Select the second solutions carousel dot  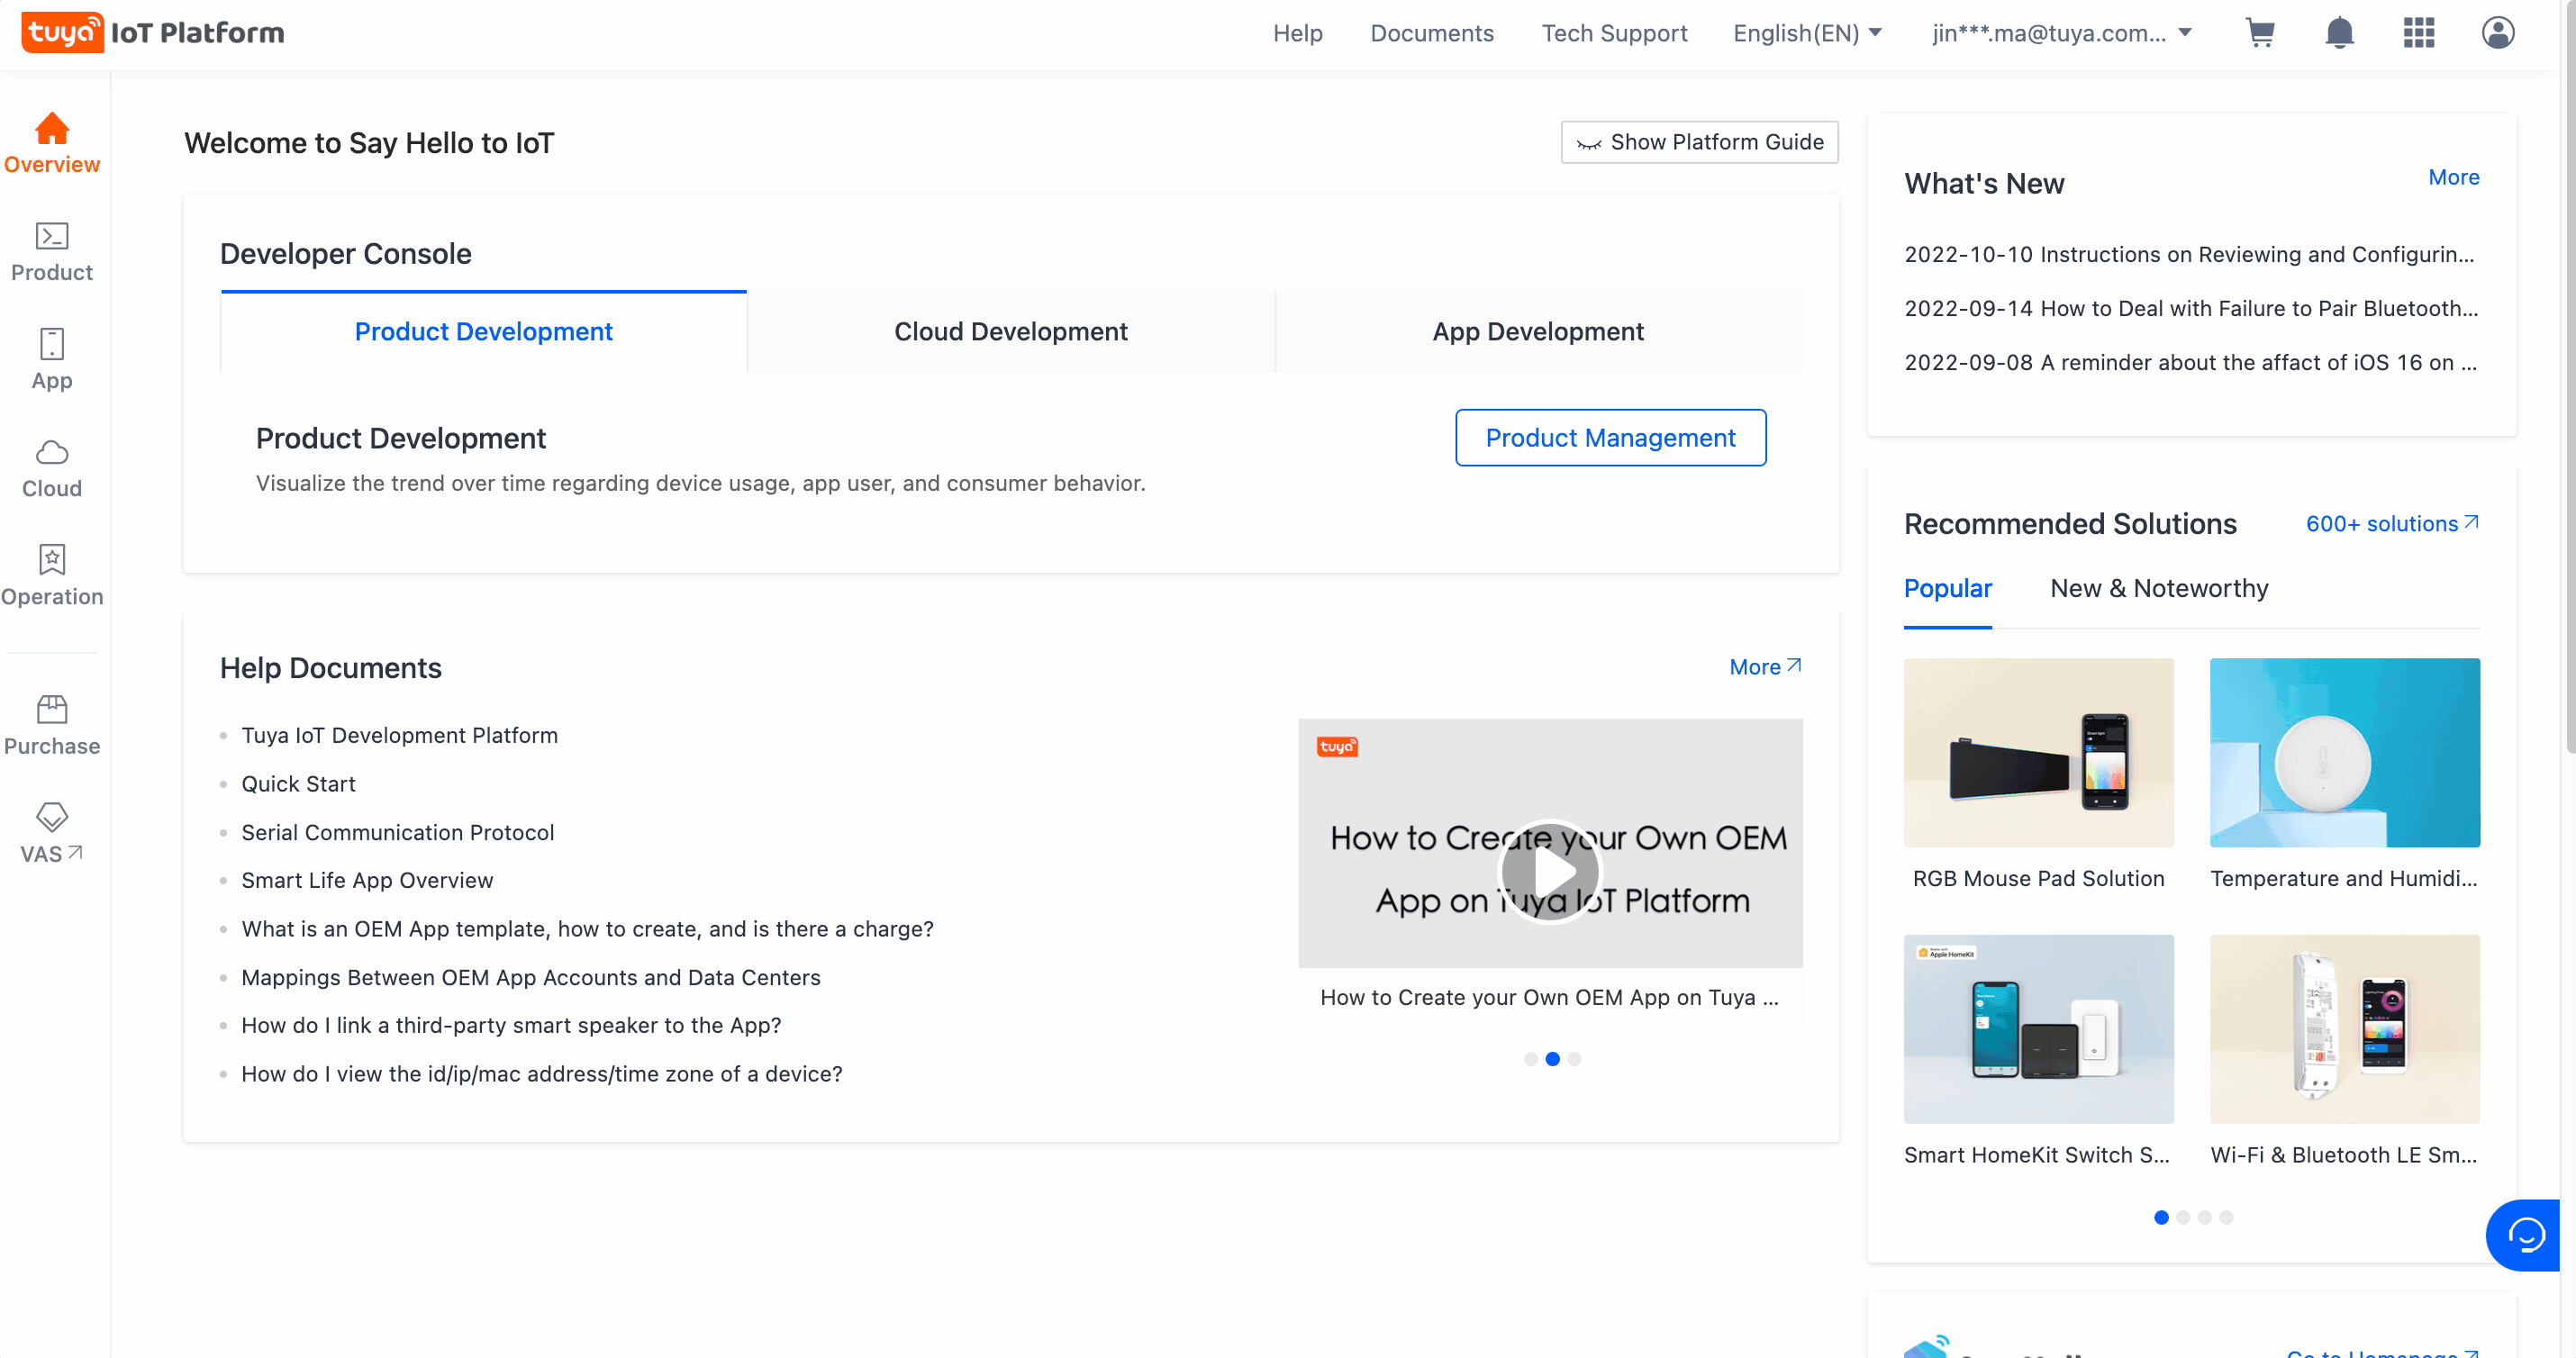coord(2183,1217)
